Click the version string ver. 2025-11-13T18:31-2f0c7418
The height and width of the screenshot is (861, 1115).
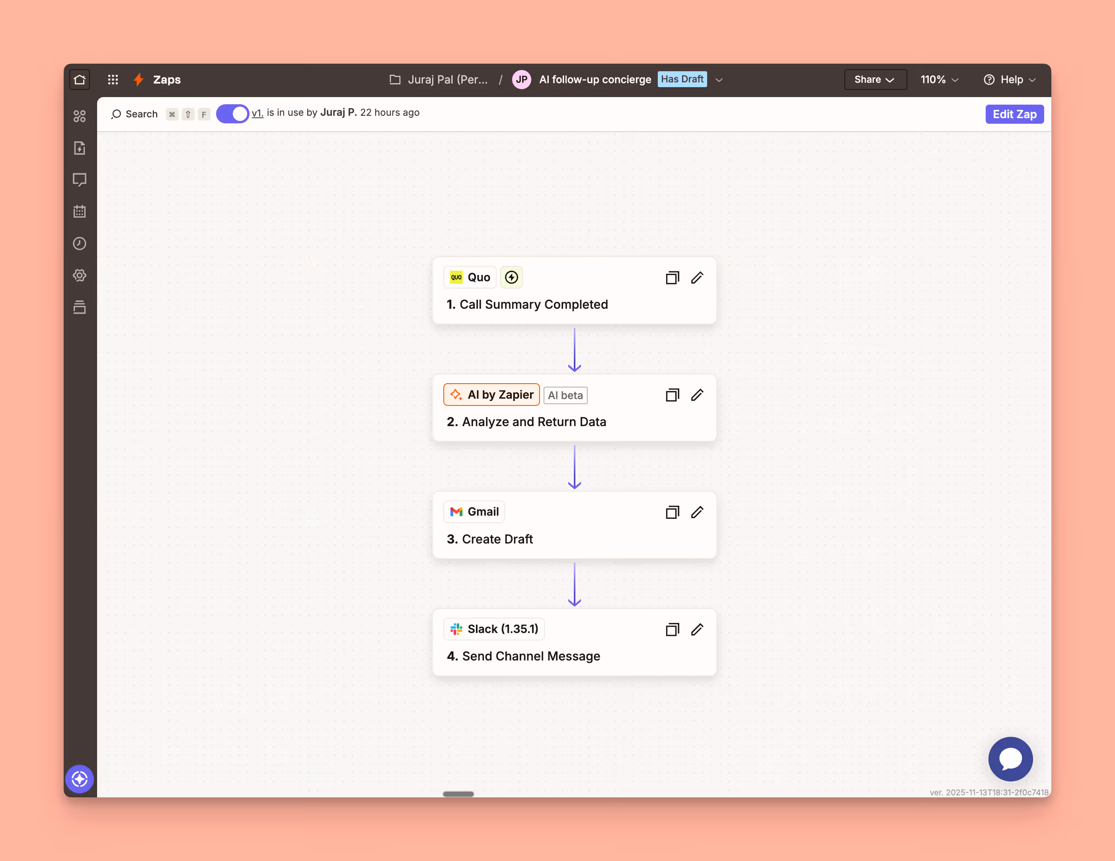point(989,792)
